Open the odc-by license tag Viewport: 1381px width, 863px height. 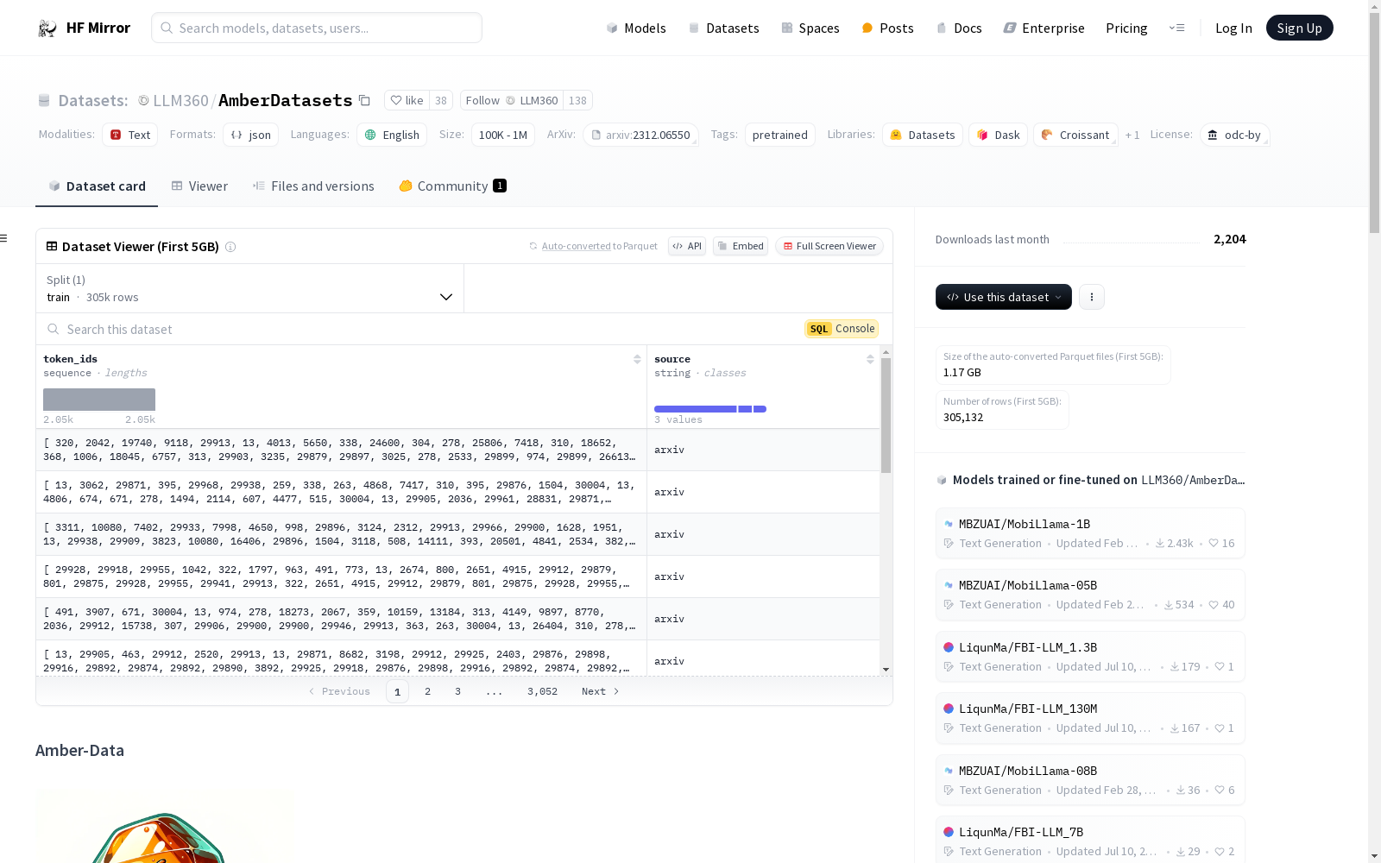(1234, 135)
